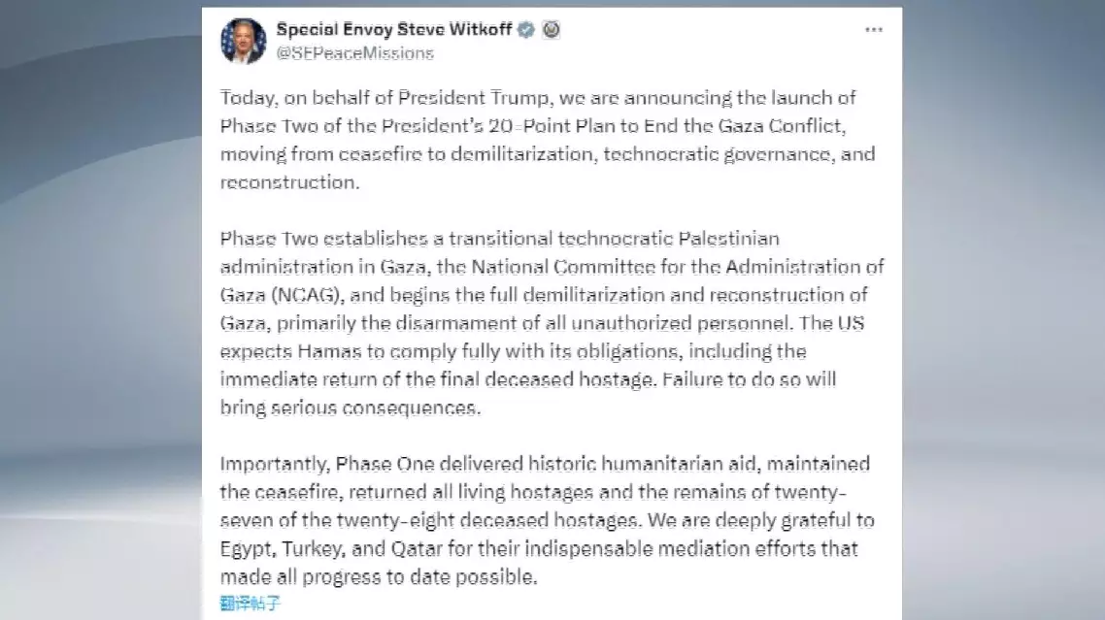This screenshot has height=620, width=1105.
Task: Open the post's three-dot more options menu
Action: (x=874, y=30)
